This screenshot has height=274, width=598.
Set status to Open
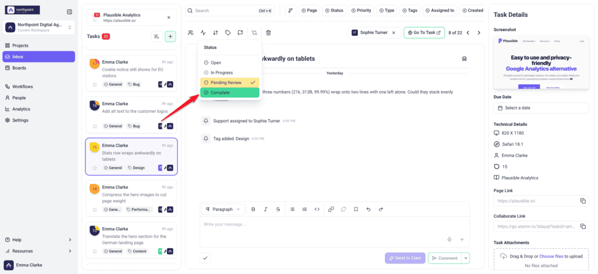(x=230, y=63)
